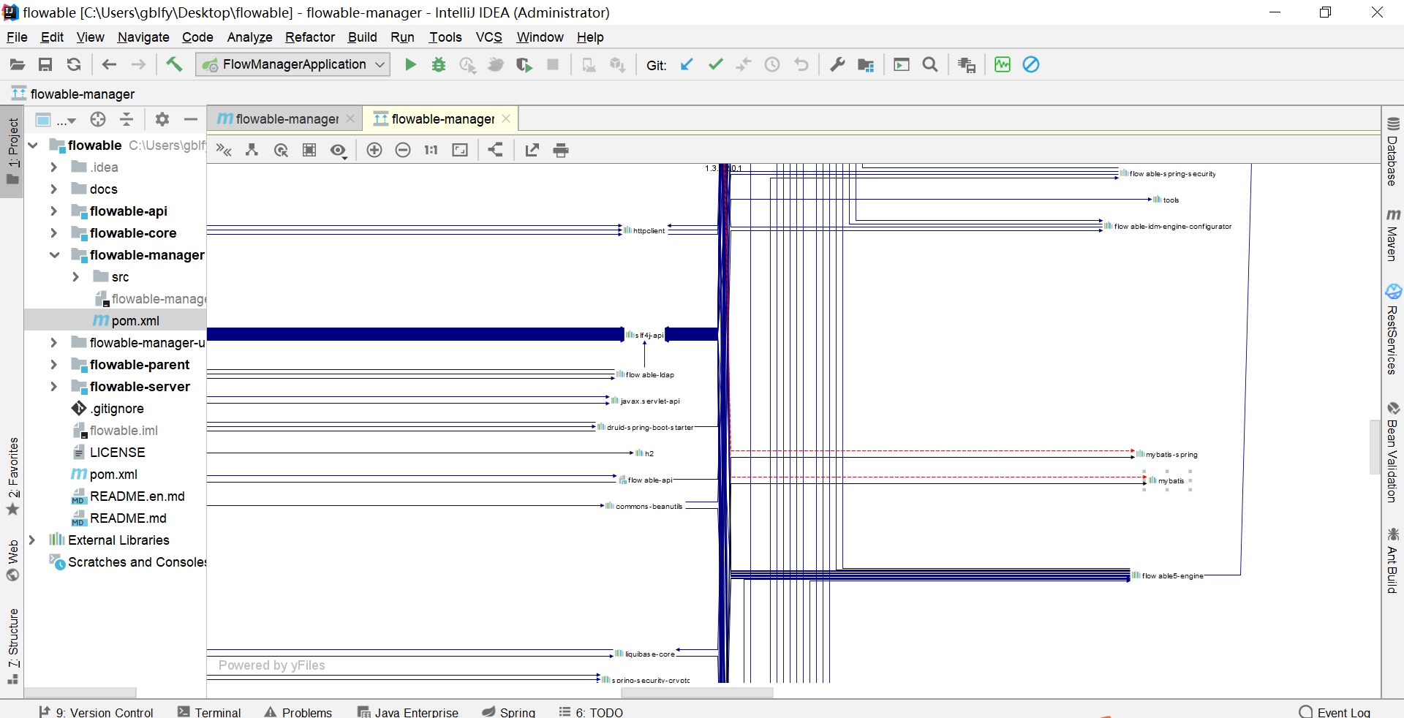Viewport: 1404px width, 718px height.
Task: Update project via blue Git arrow
Action: (x=687, y=65)
